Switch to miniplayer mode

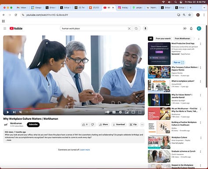127,112
